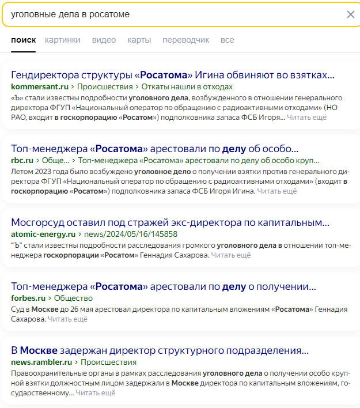360x408 pixels.
Task: Visit news.rambler.ru domain link
Action: pos(41,362)
